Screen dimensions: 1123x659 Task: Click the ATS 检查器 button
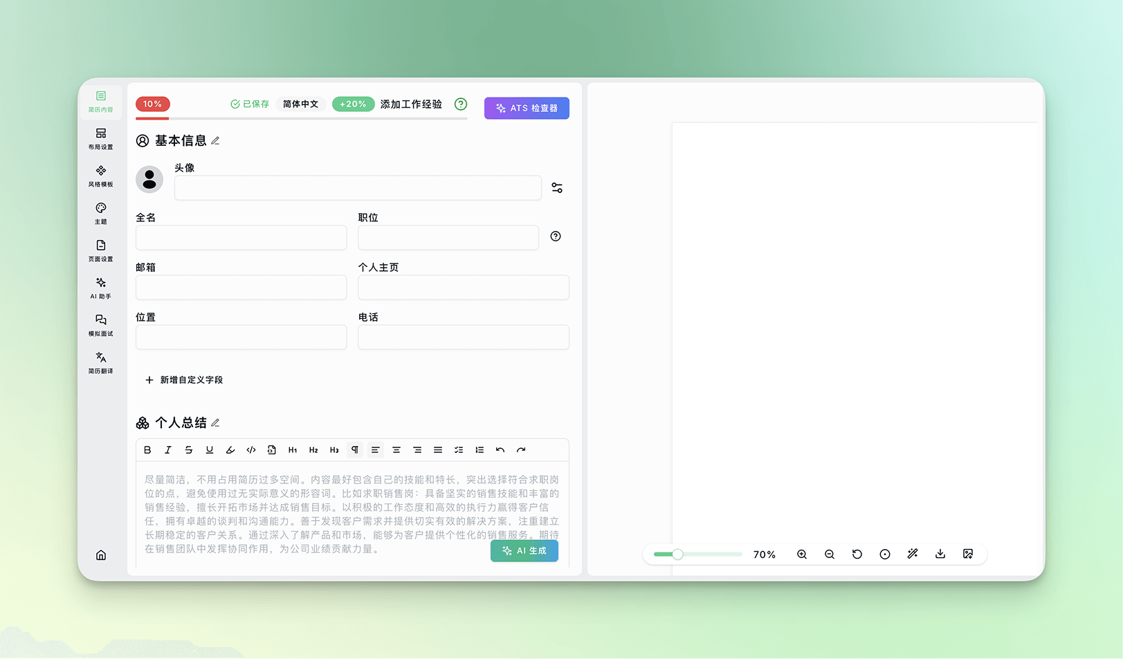coord(527,109)
